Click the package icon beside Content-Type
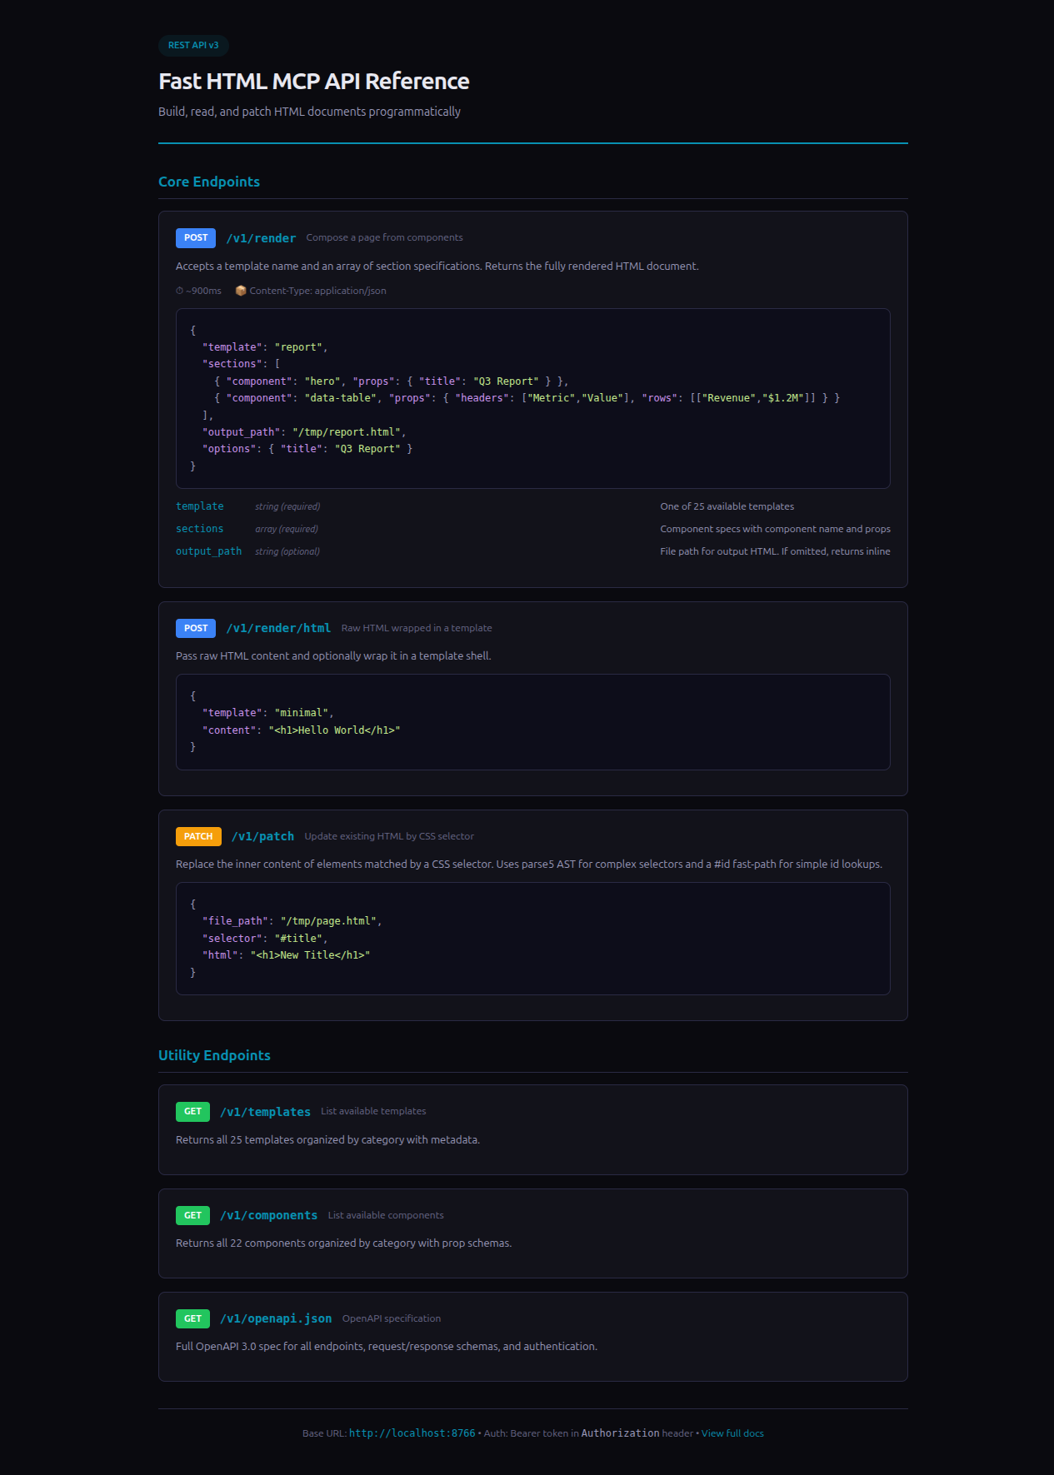 (x=241, y=291)
